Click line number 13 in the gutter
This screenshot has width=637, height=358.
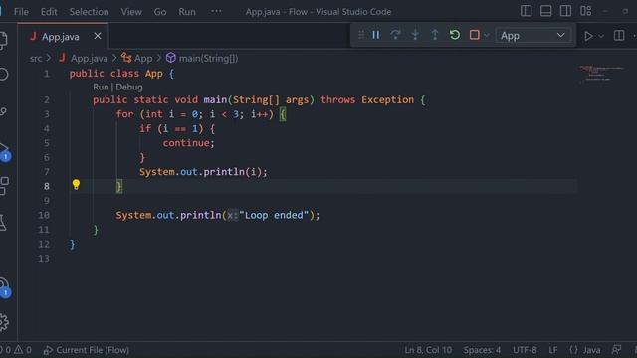(44, 259)
